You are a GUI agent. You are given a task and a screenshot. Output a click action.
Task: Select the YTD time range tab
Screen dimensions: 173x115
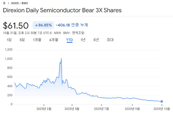69,40
